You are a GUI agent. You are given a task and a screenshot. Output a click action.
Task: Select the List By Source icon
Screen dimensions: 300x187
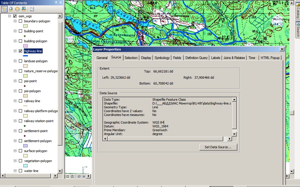10,9
